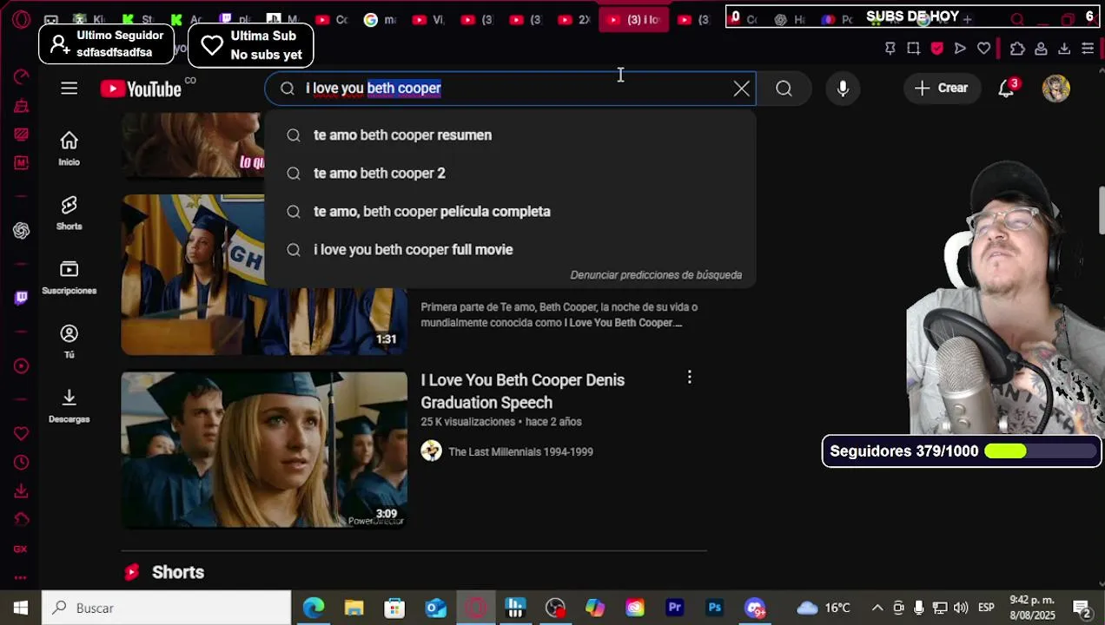Click the page scrollbar thumb
Screen dimensions: 1105x625
1102,209
